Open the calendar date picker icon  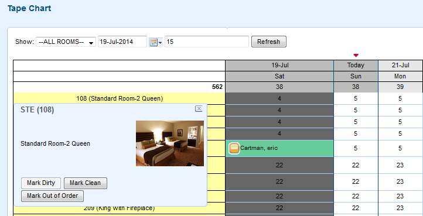[153, 42]
